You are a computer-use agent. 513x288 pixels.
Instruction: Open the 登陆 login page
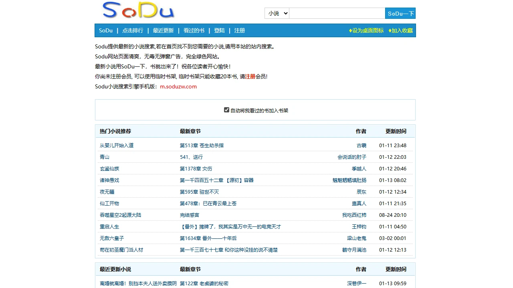pos(219,30)
